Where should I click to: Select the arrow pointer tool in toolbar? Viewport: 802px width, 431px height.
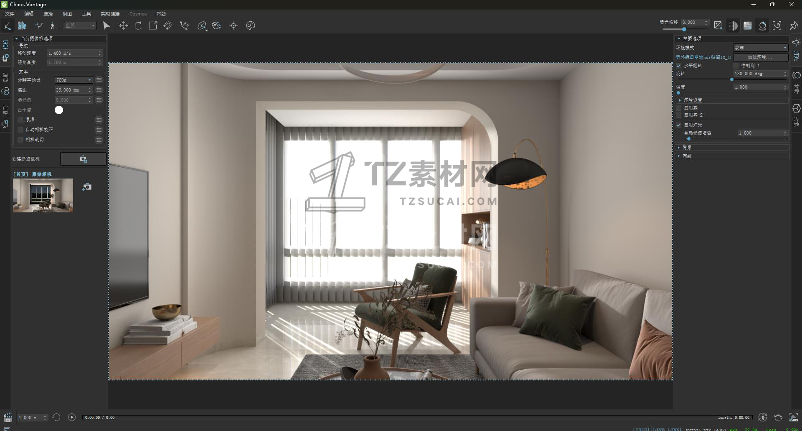point(107,26)
